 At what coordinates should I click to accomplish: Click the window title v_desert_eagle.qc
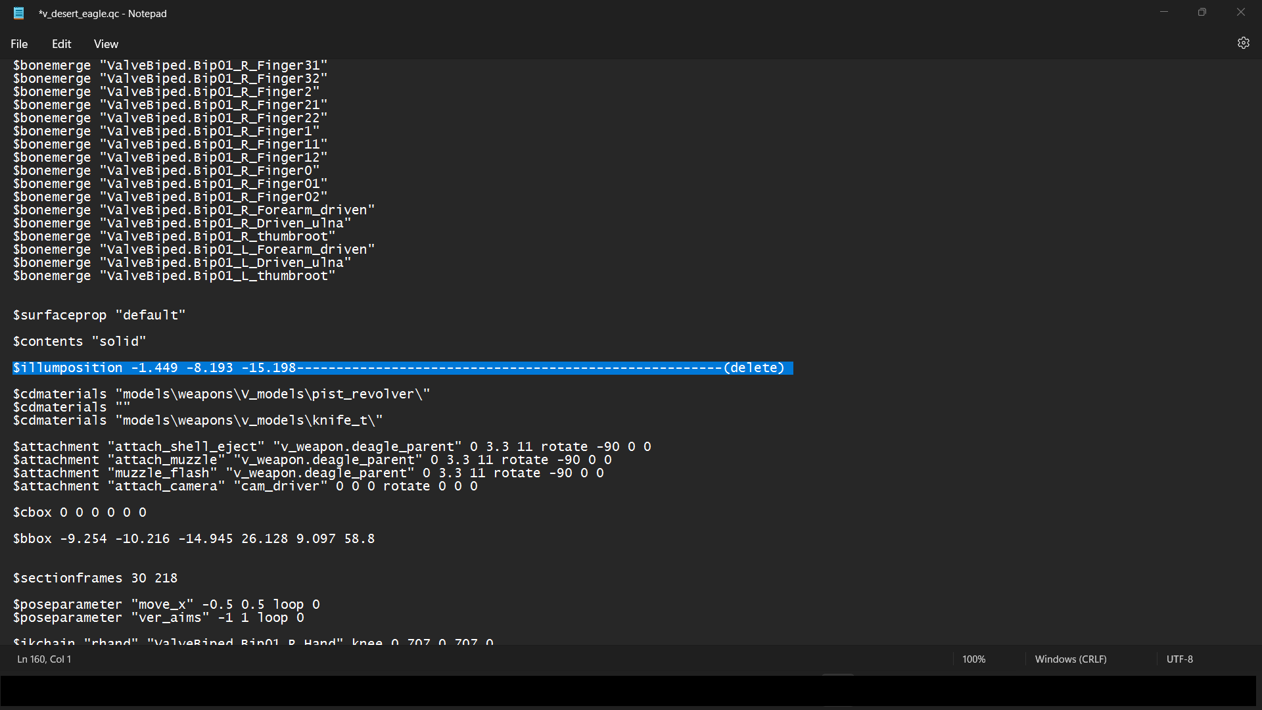tap(103, 13)
